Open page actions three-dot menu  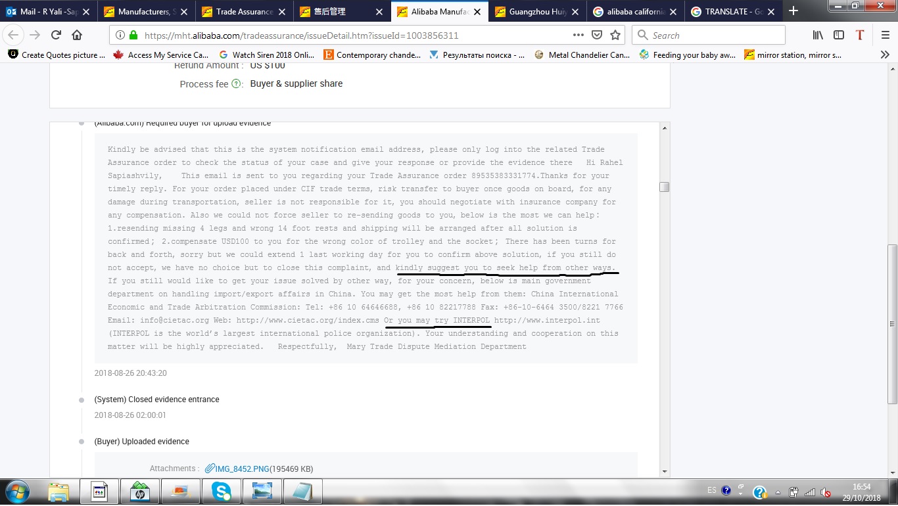tap(578, 35)
